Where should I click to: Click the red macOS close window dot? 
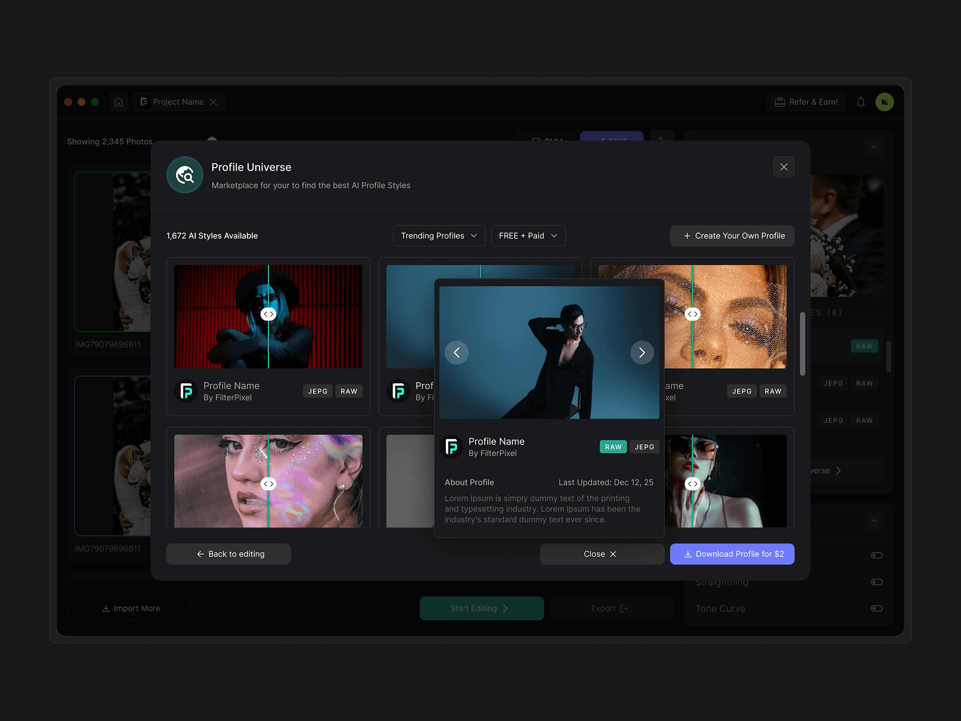68,102
